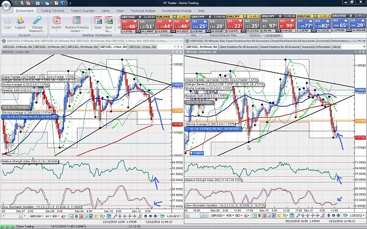Viewport: 367px width, 229px height.
Task: Open the Chart ribbon tab
Action: click(x=120, y=11)
